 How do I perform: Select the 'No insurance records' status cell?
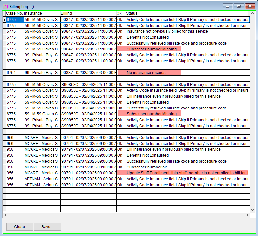pyautogui.click(x=187, y=73)
